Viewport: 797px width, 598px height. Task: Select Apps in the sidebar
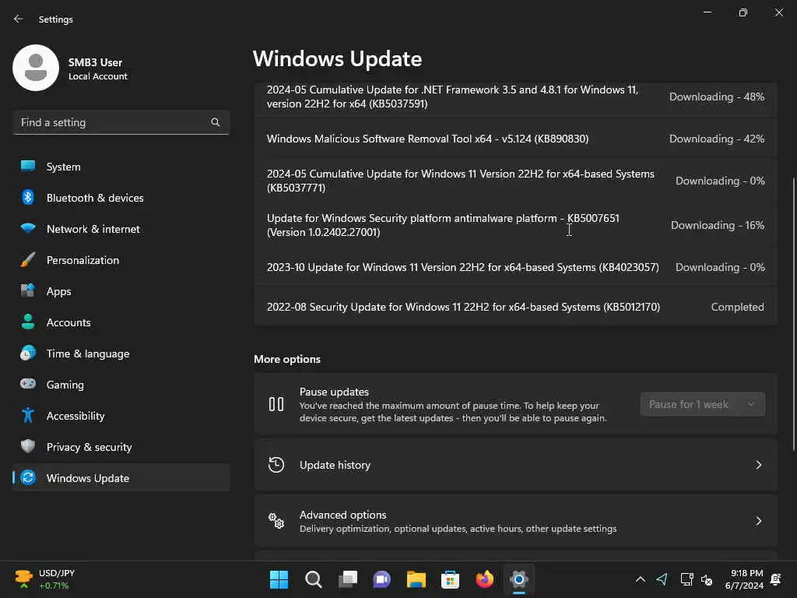pos(121,291)
